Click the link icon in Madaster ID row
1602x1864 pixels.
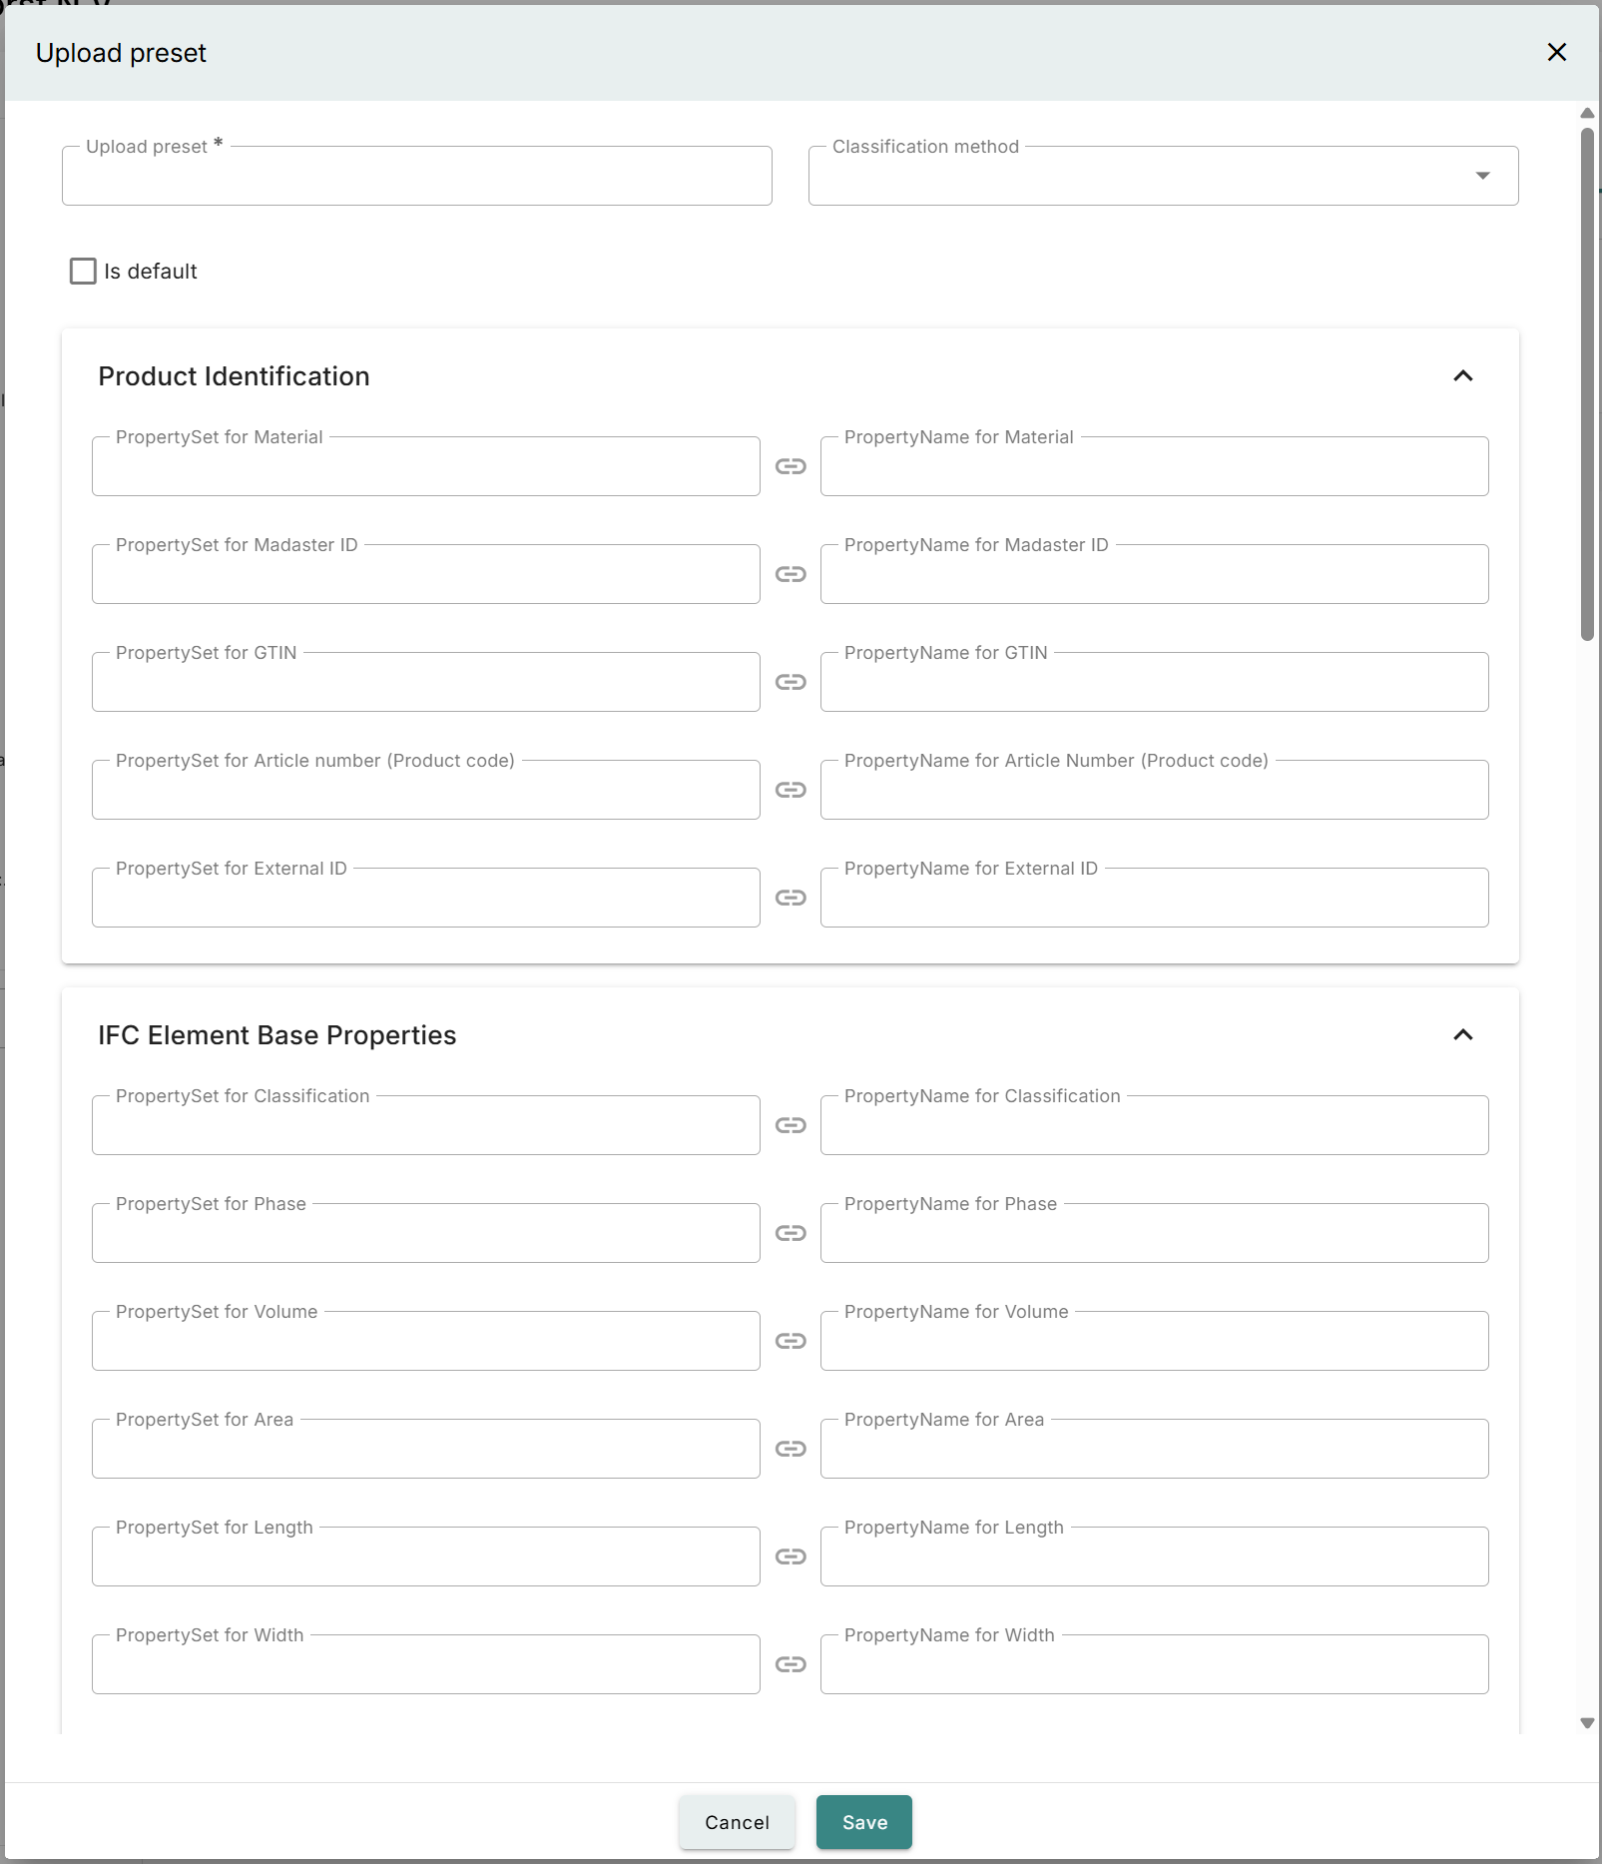point(791,574)
